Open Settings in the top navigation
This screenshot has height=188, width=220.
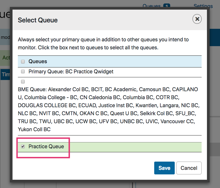[x=203, y=6]
